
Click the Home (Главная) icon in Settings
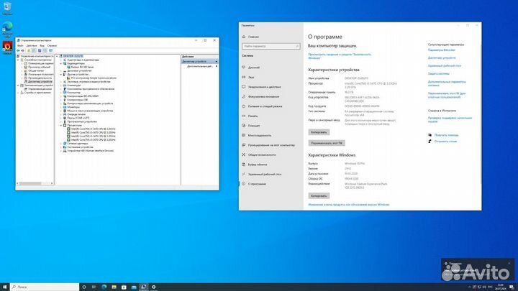[x=244, y=37]
